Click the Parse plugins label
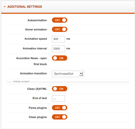The image size is (135, 129). pyautogui.click(x=38, y=108)
